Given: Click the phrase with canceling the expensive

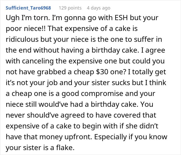Looking at the screenshot, I should (x=54, y=61).
